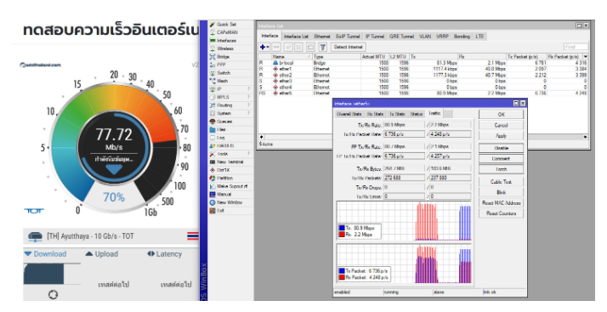Select the Upload tab in speed test
607x312 pixels.
102,254
